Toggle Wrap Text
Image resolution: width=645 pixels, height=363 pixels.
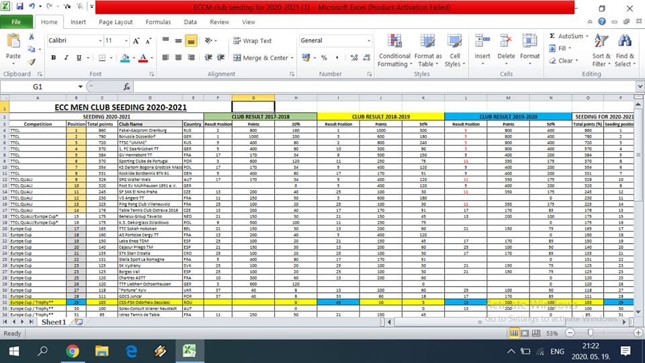tap(252, 41)
